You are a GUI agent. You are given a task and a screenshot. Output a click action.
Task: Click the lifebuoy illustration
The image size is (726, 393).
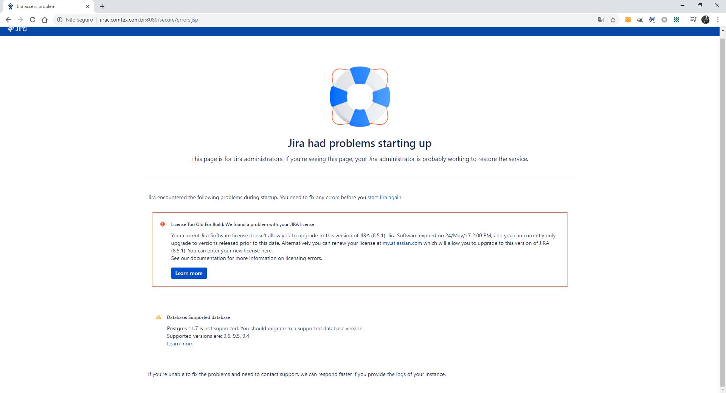(360, 97)
